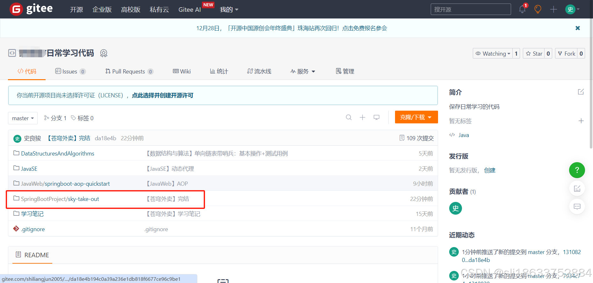Screen dimensions: 593x283
Task: Open the 开源 menu item
Action: click(x=77, y=10)
